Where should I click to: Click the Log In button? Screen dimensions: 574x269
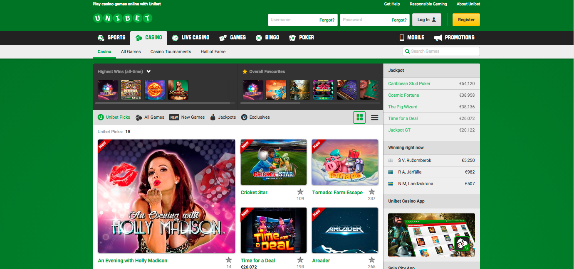[427, 20]
